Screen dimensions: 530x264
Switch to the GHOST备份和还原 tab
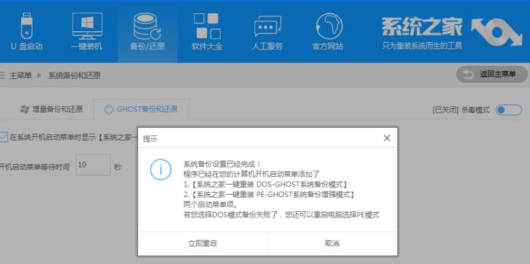pos(141,109)
